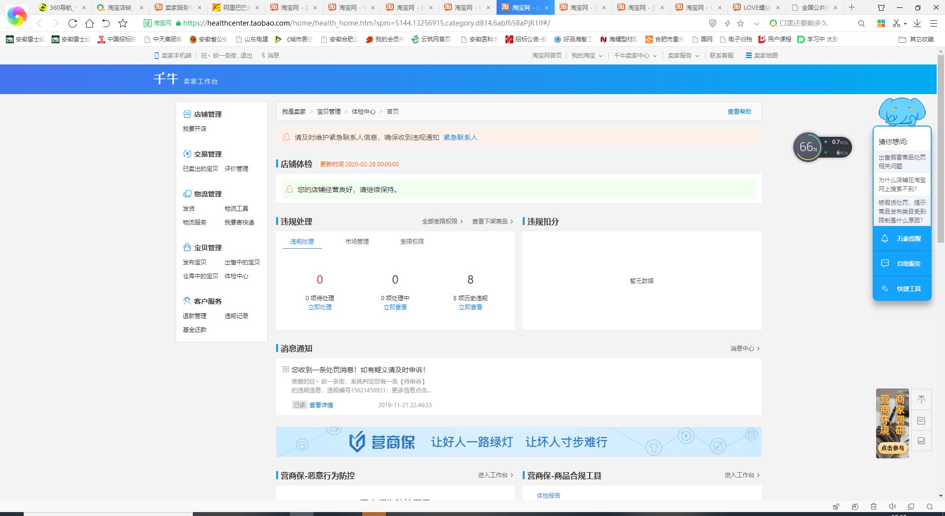
Task: Open 体检中心 in left sidebar
Action: pos(236,276)
